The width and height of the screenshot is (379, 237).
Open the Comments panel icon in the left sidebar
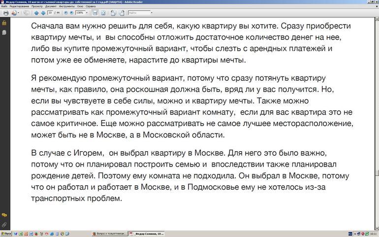[4, 215]
